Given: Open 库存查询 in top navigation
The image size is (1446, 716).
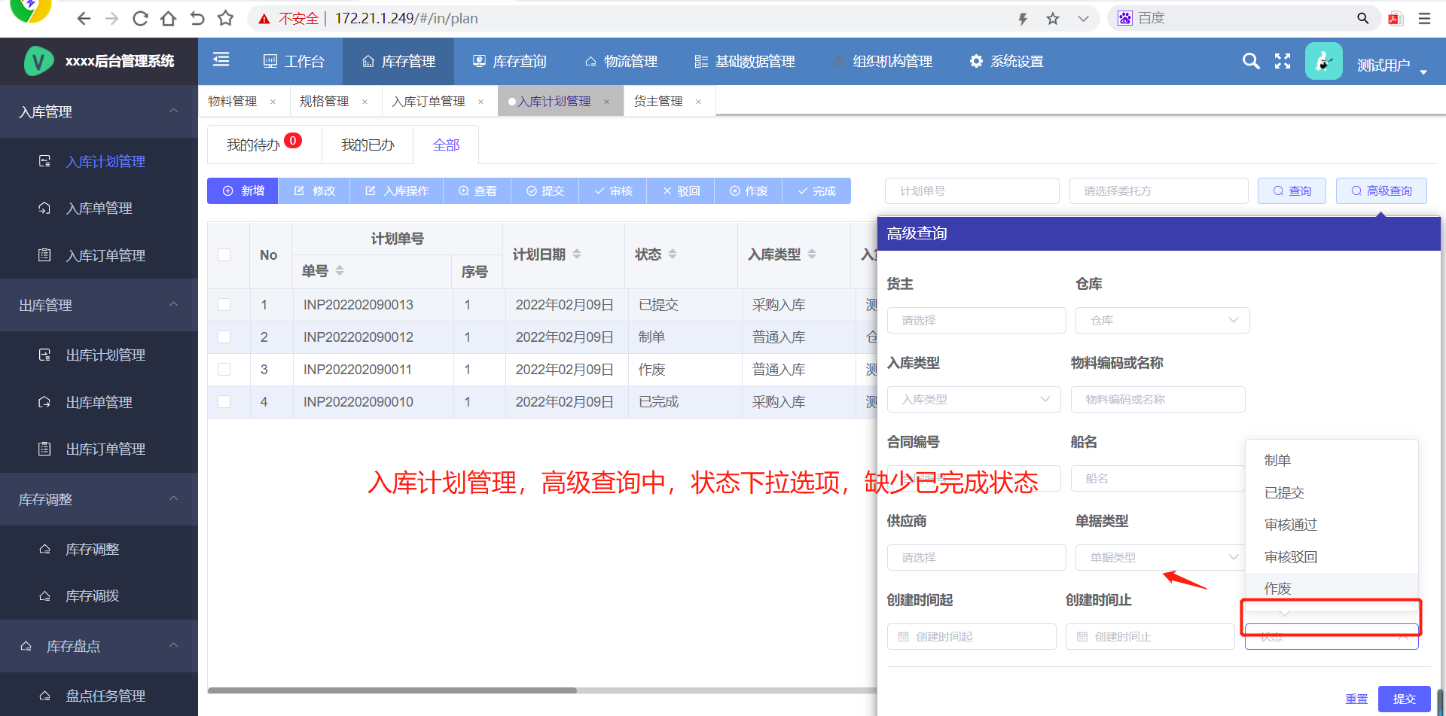Looking at the screenshot, I should pos(509,61).
